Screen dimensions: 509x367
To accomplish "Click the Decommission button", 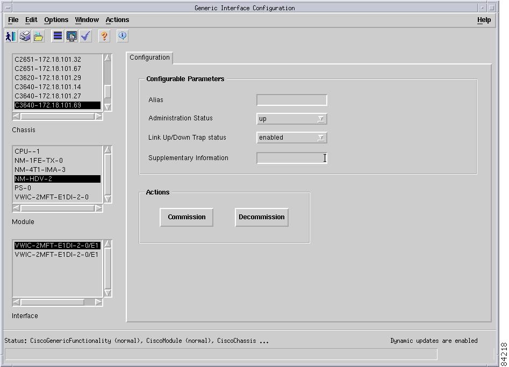I will tap(262, 217).
